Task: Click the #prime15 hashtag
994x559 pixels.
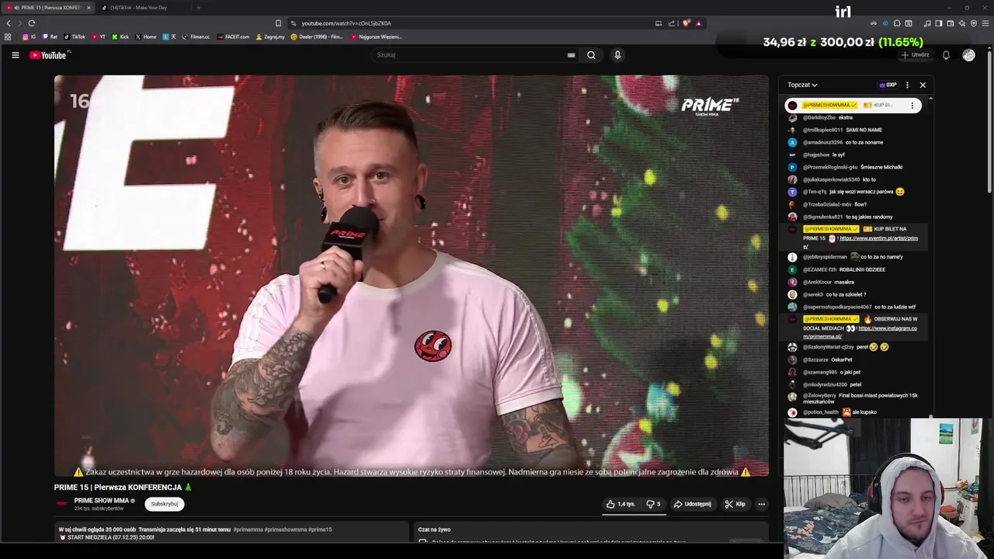Action: click(x=320, y=529)
